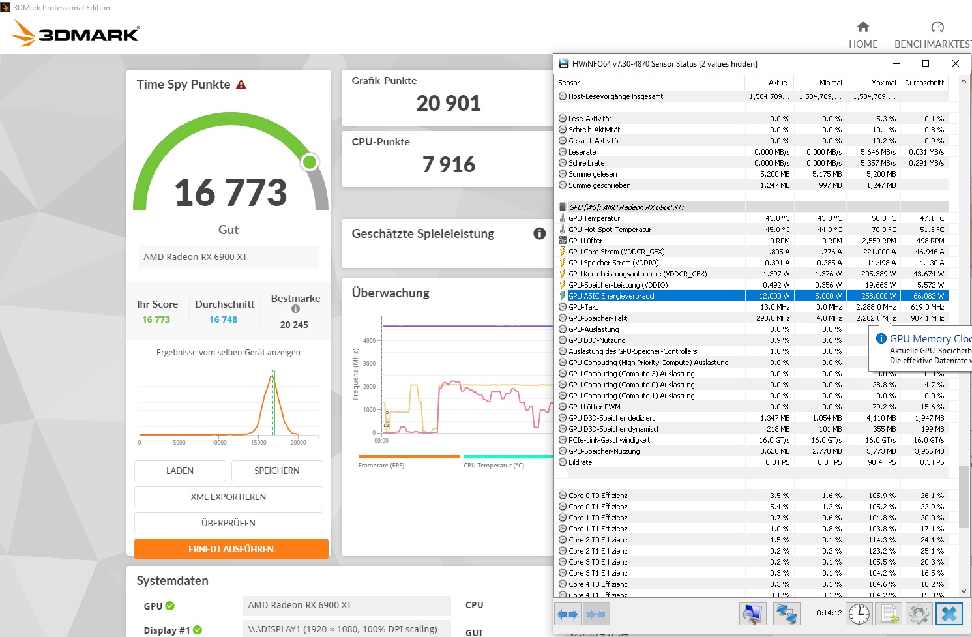This screenshot has height=637, width=972.
Task: Click the Time Spy warning triangle icon
Action: click(241, 85)
